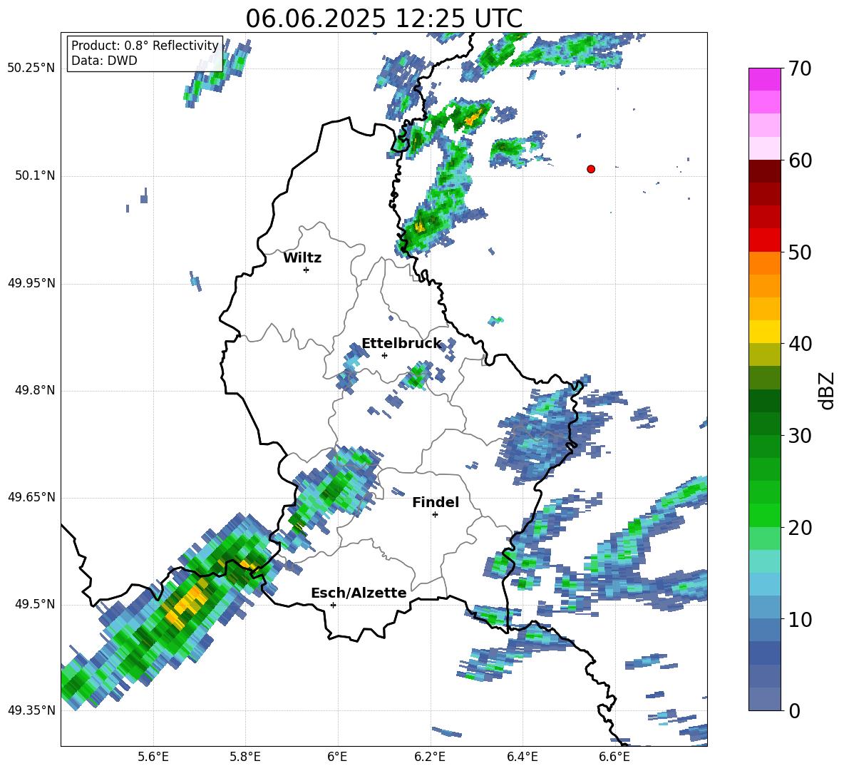Click the 49.95°N latitude label
This screenshot has width=844, height=771.
pos(31,283)
